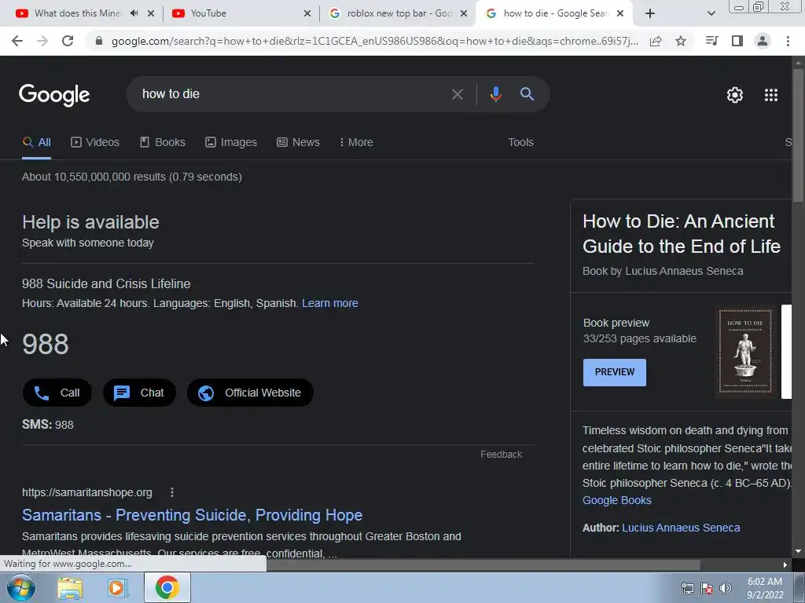Click the 'How to Die: An Ancient Guide' title
The image size is (805, 603).
point(682,234)
